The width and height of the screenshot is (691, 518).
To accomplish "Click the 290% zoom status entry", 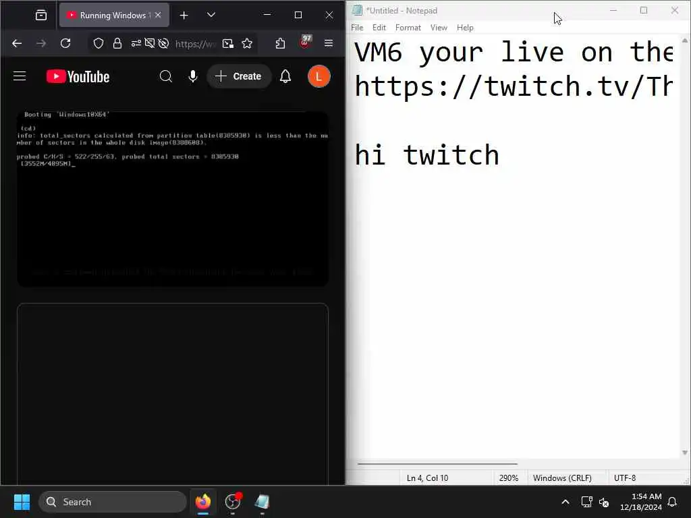I will click(509, 478).
